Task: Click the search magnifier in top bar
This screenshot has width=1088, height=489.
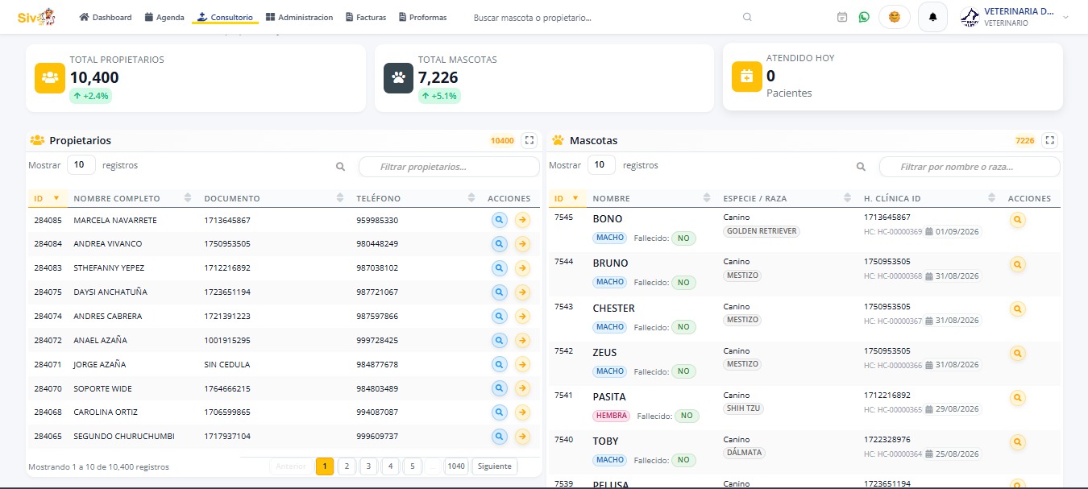Action: pyautogui.click(x=747, y=17)
